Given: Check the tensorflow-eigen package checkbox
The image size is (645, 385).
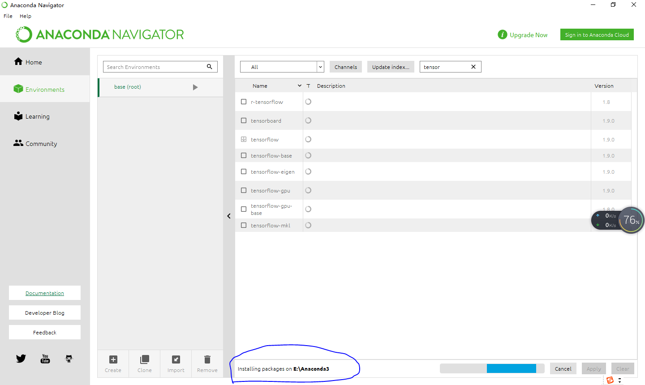Looking at the screenshot, I should click(244, 171).
